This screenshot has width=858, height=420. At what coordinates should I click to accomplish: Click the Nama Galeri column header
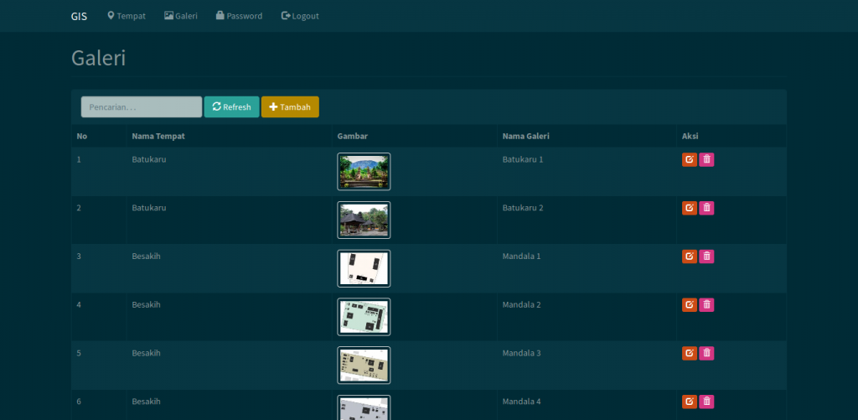pyautogui.click(x=526, y=136)
